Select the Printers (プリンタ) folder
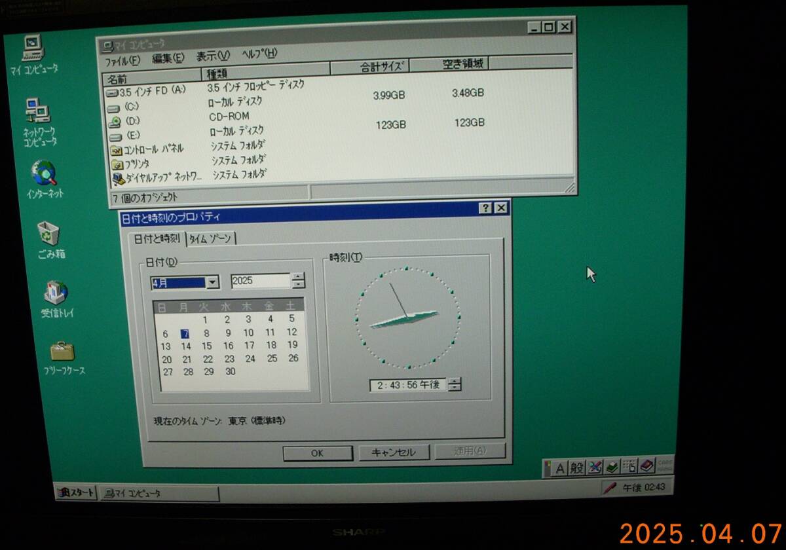 [x=130, y=164]
